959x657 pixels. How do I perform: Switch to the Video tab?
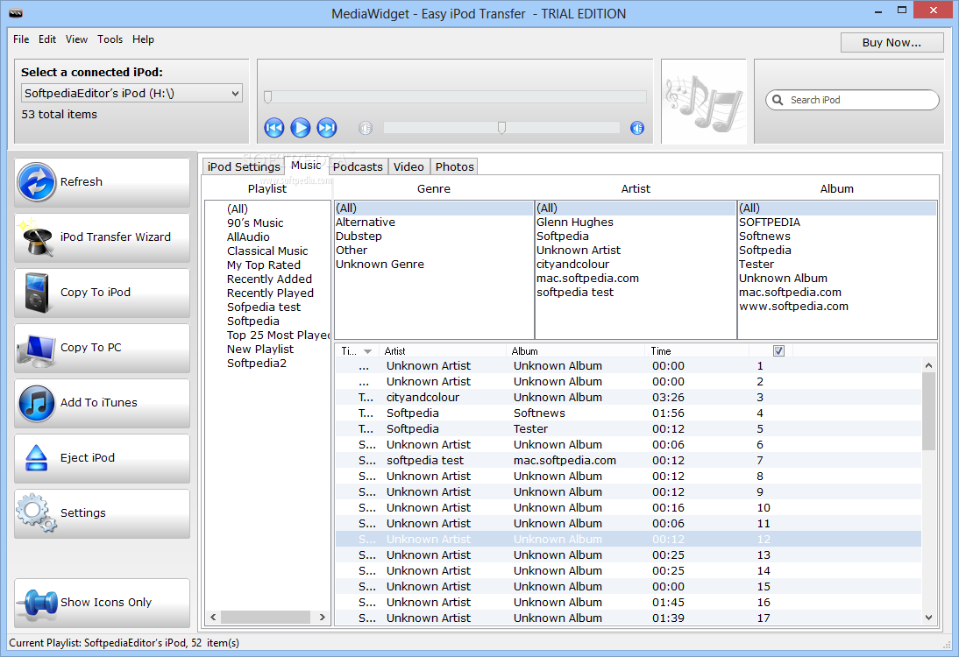click(x=408, y=166)
